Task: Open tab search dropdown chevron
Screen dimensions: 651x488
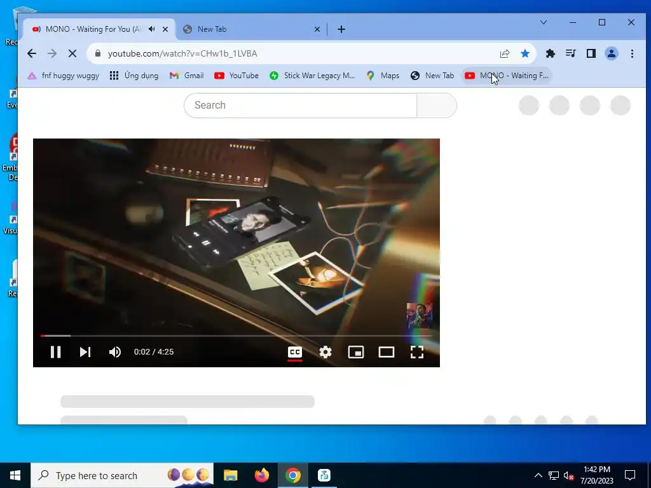Action: pos(543,22)
